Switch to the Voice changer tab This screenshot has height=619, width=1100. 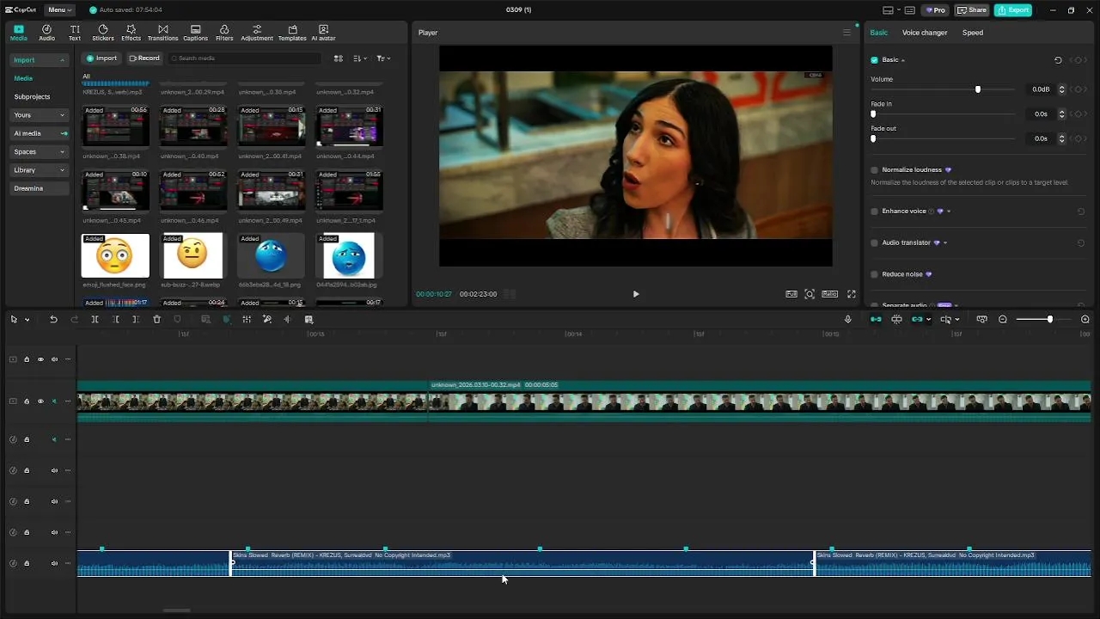(x=924, y=33)
